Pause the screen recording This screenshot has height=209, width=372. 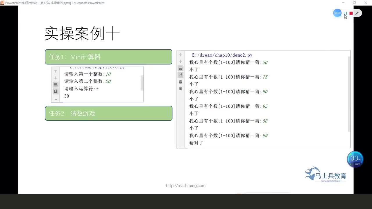(x=345, y=13)
